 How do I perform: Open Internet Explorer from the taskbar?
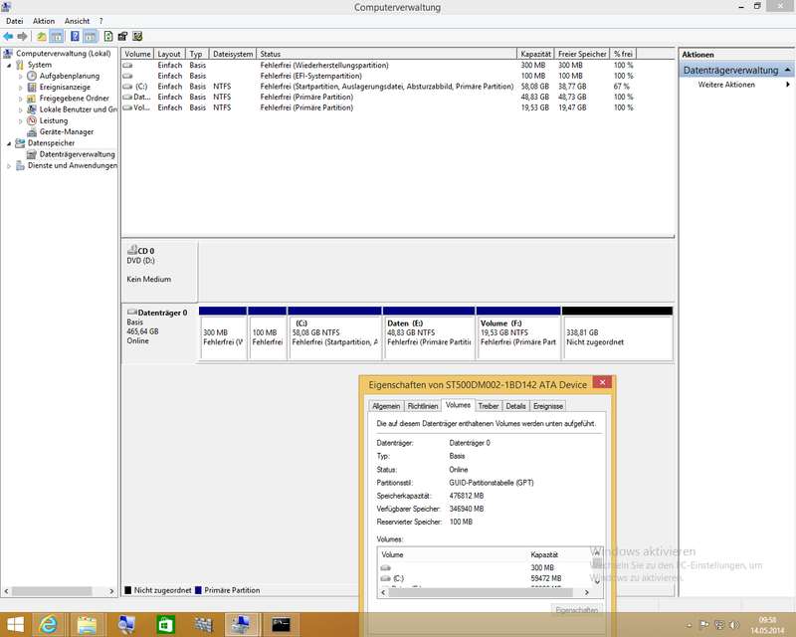click(x=47, y=624)
